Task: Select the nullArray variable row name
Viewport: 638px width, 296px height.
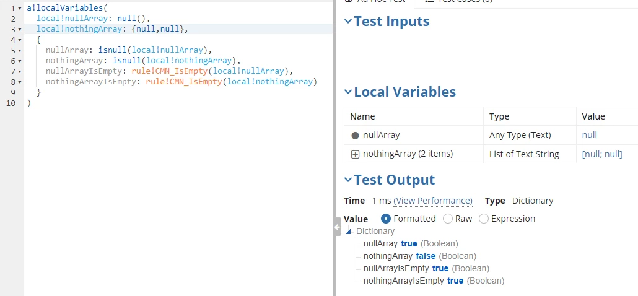Action: click(382, 135)
